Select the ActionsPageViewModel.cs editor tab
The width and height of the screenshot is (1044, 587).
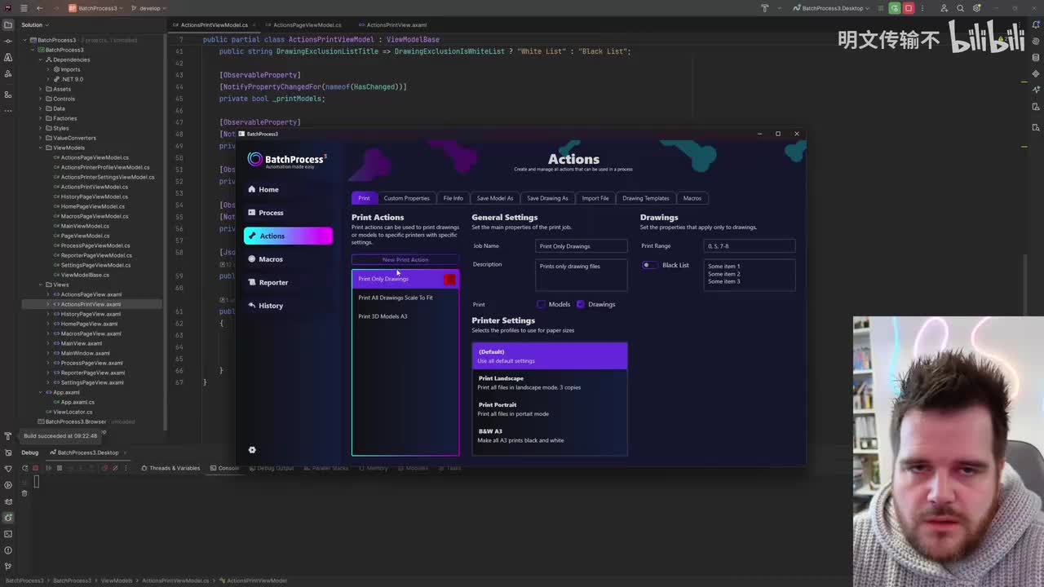[307, 25]
